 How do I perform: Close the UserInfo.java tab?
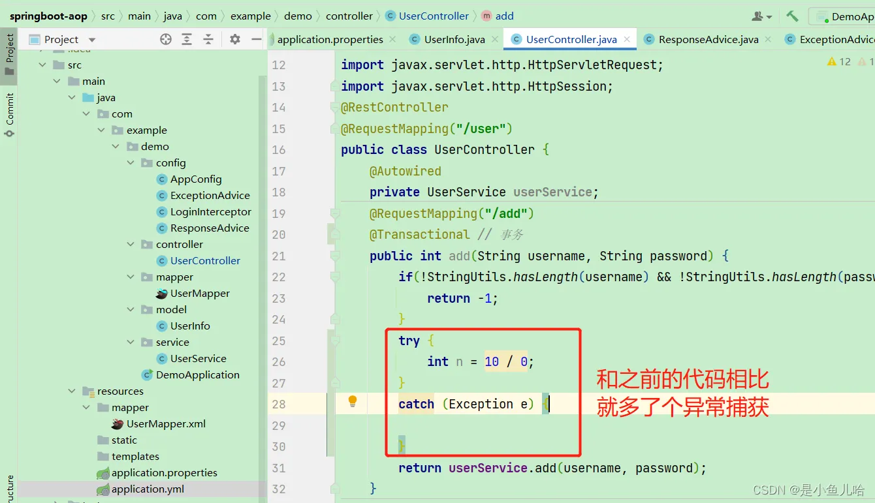tap(495, 39)
